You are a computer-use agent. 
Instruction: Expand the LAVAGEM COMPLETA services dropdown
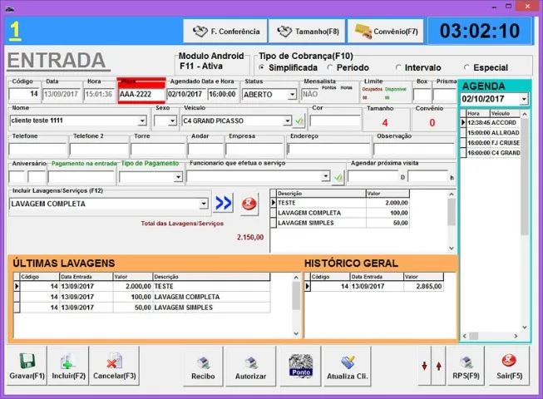204,204
